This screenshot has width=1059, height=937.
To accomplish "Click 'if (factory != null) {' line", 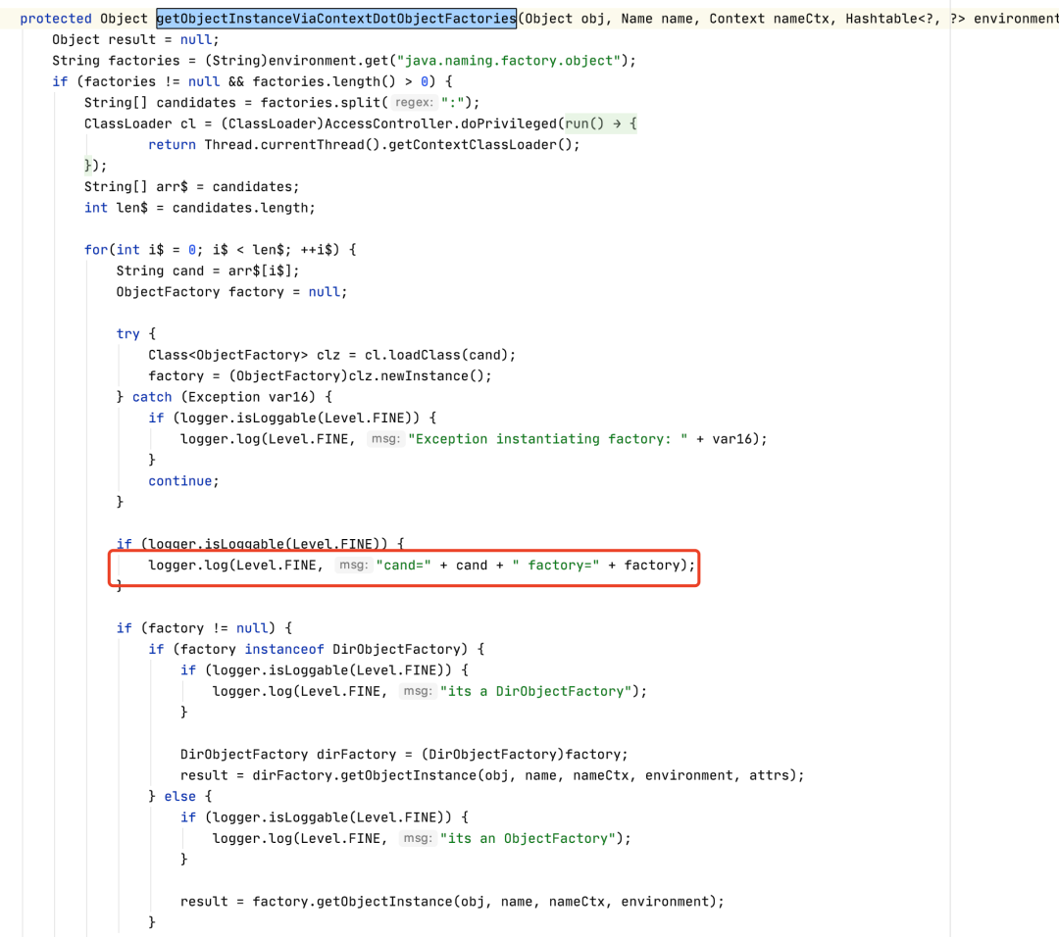I will (x=204, y=628).
